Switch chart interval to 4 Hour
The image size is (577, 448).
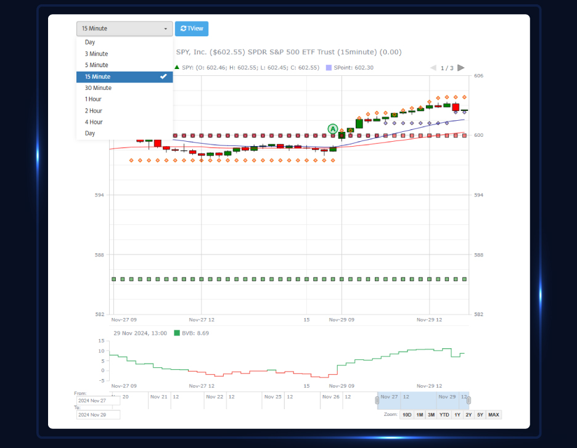tap(94, 122)
